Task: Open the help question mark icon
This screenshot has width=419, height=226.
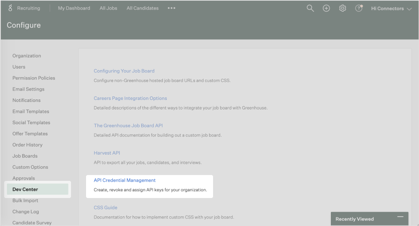Action: pyautogui.click(x=358, y=8)
